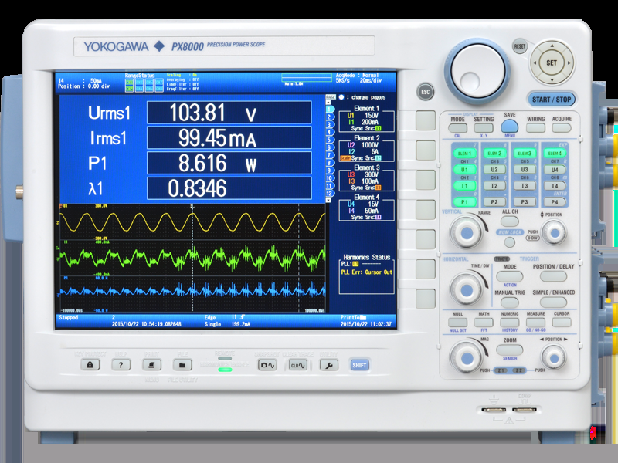Image resolution: width=618 pixels, height=463 pixels.
Task: Select page 5 in the page list
Action: point(329,140)
